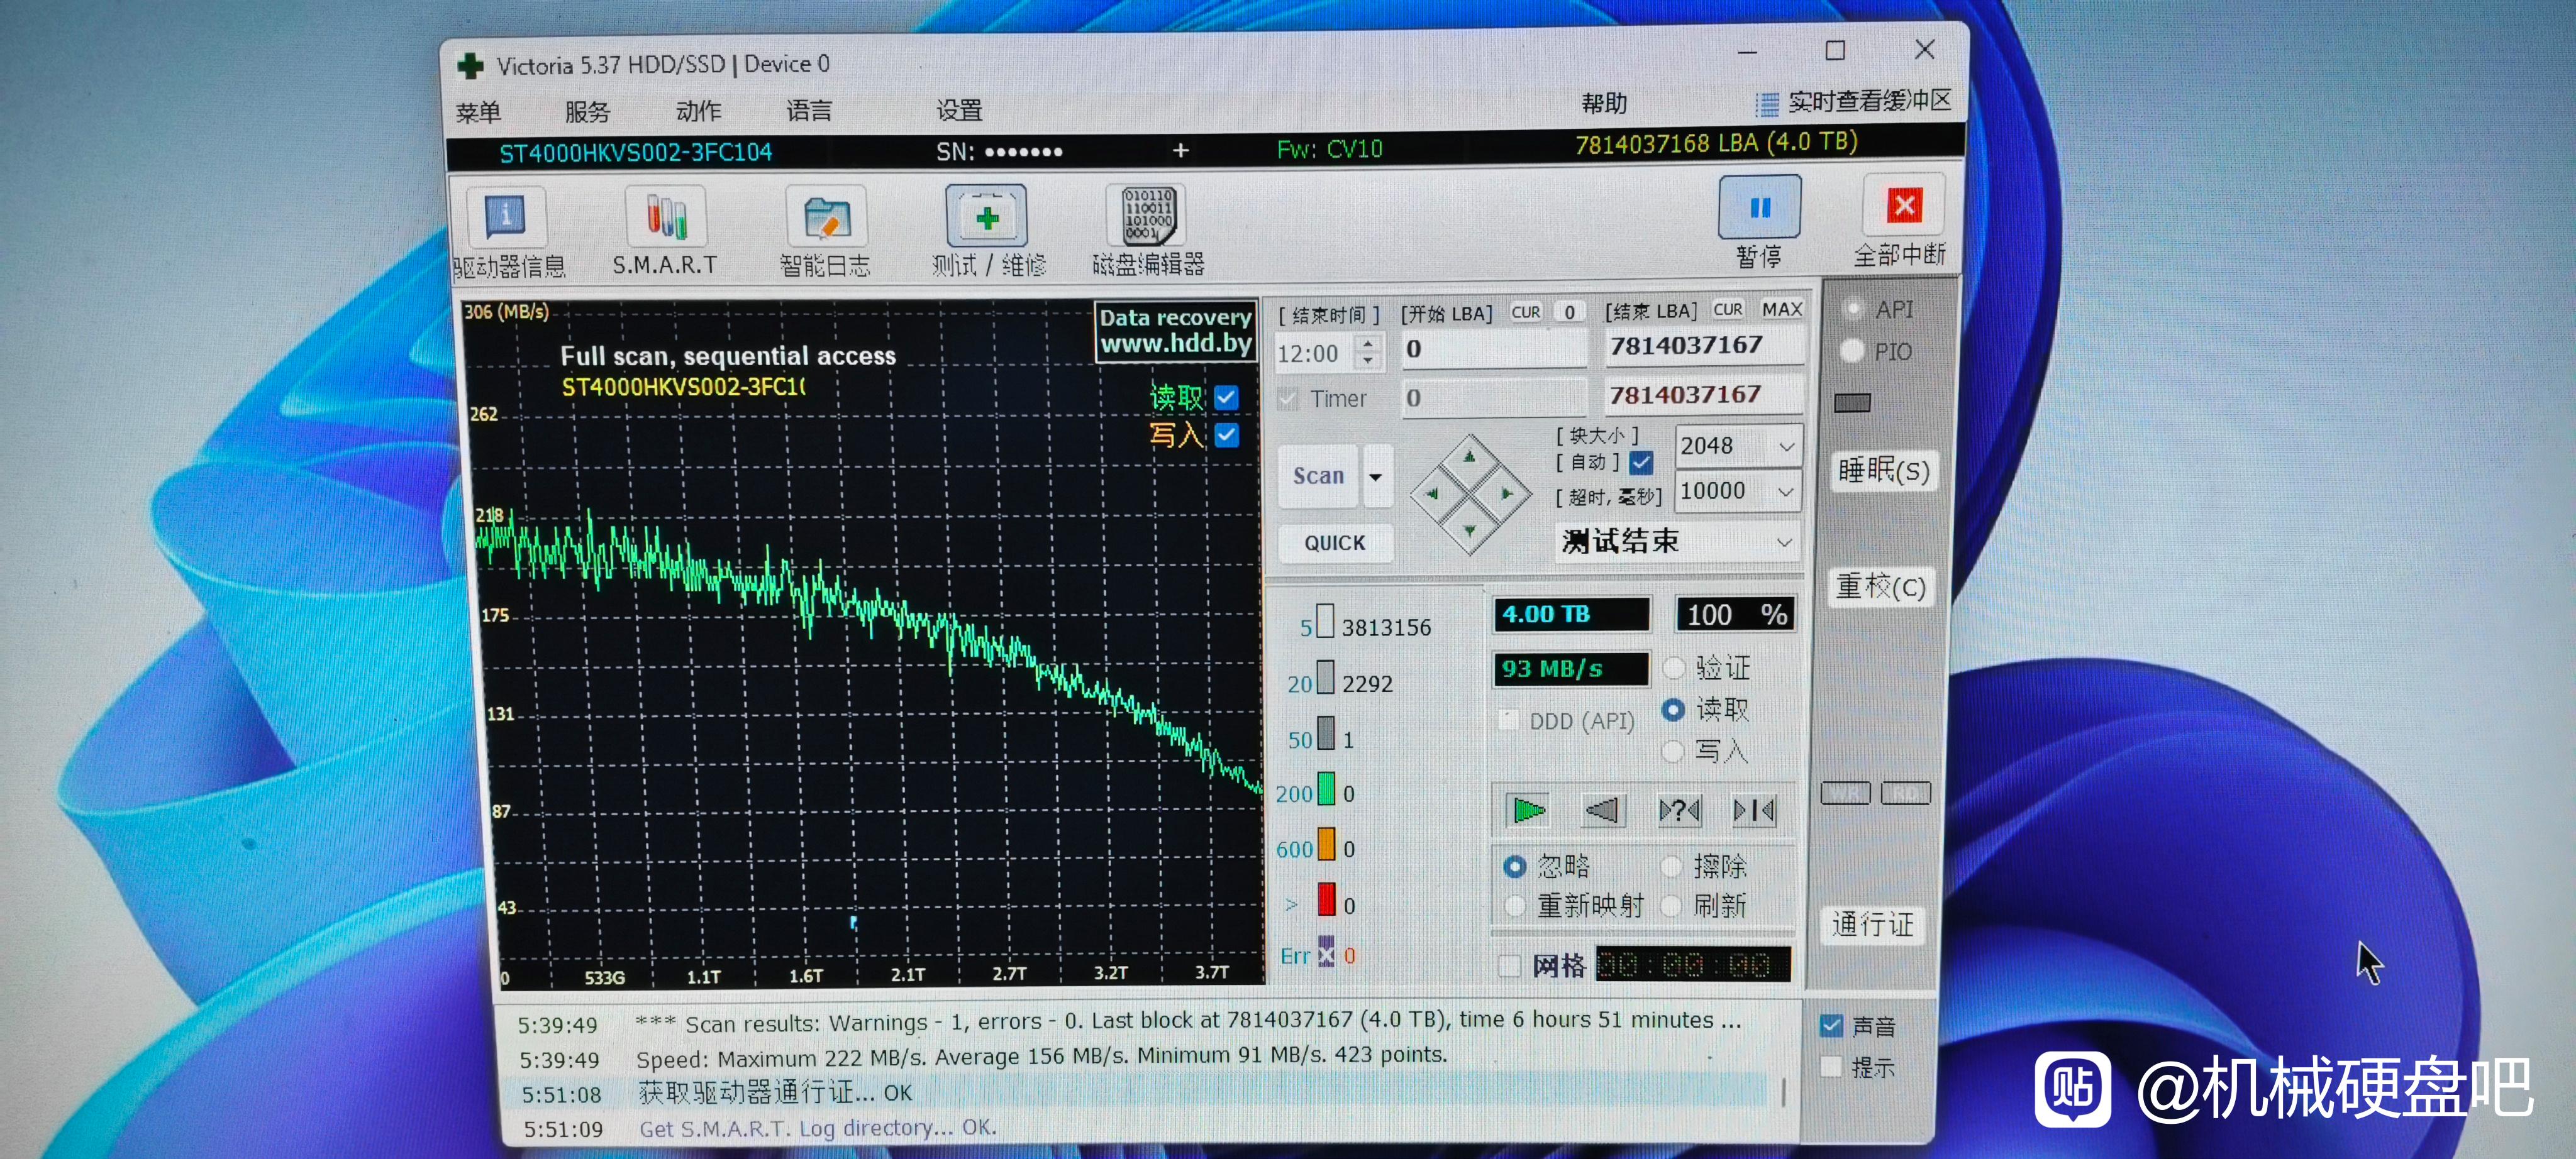
Task: Select the verify (验证) radio button
Action: pyautogui.click(x=1674, y=667)
